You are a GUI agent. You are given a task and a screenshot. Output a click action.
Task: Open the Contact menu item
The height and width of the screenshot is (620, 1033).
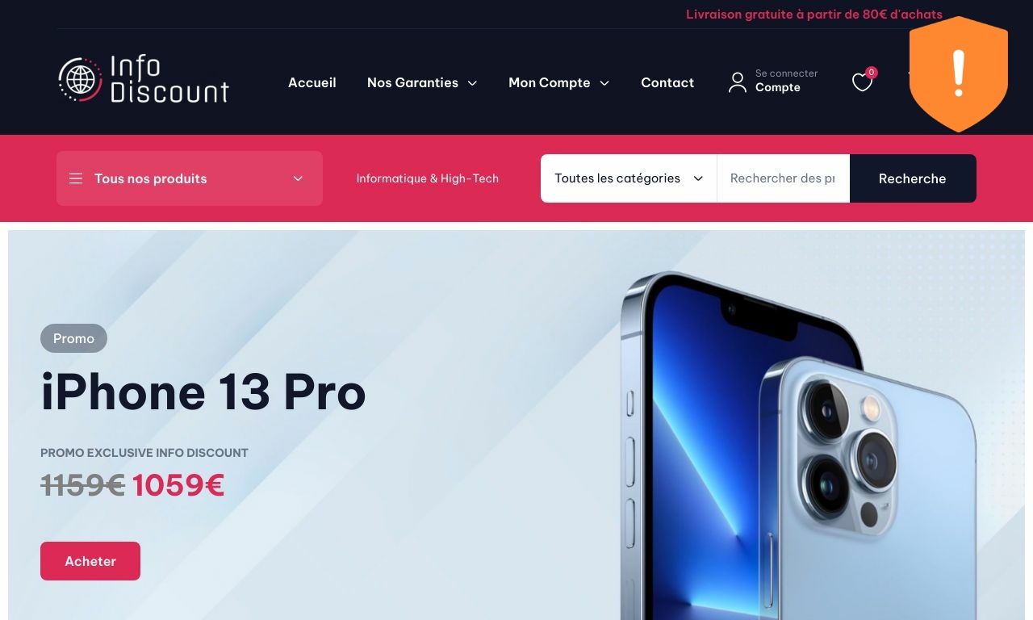click(667, 82)
